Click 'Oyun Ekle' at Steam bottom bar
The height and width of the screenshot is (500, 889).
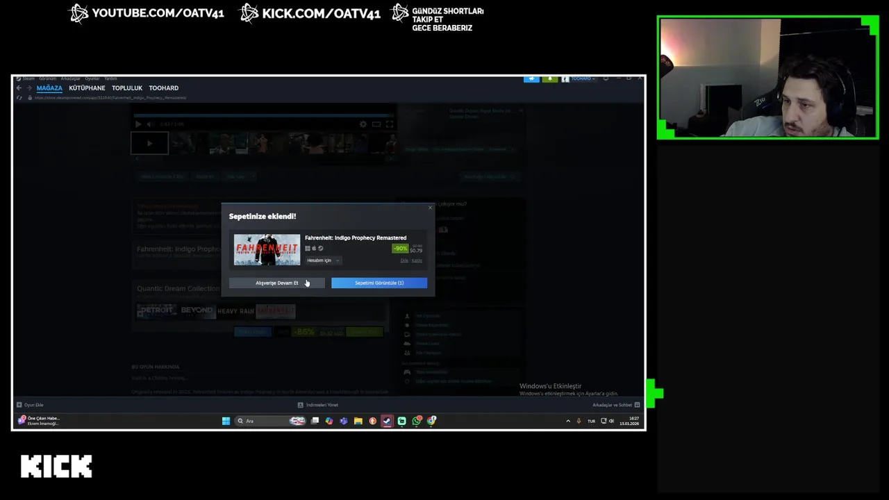30,405
